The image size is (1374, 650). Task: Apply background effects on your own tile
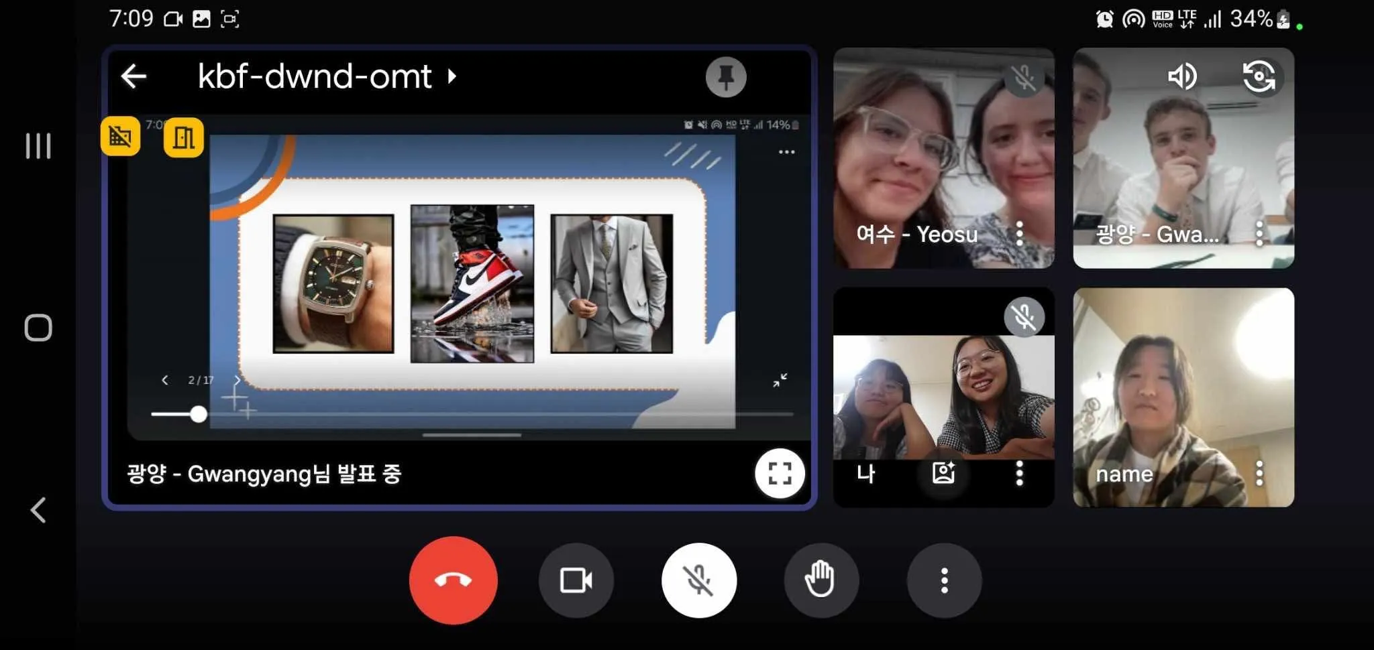[x=943, y=473]
